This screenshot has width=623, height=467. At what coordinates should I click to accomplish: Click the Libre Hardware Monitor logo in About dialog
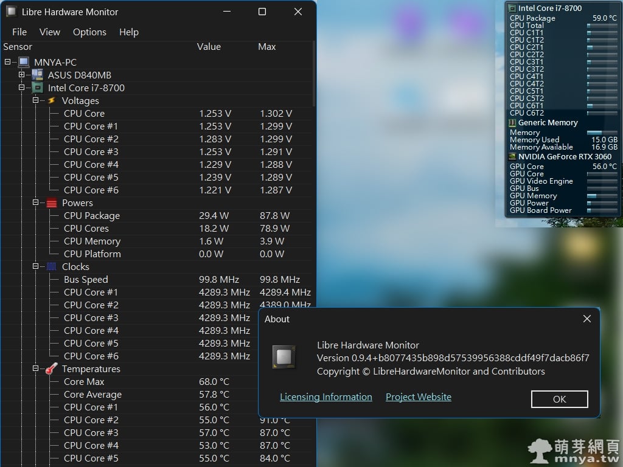point(284,357)
